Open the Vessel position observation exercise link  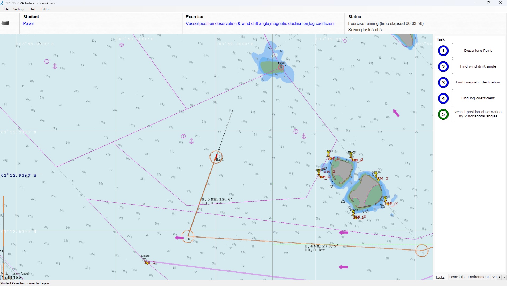pos(260,23)
